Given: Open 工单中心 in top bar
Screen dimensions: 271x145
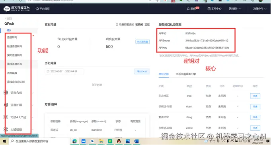Looking at the screenshot, I should pos(214,9).
